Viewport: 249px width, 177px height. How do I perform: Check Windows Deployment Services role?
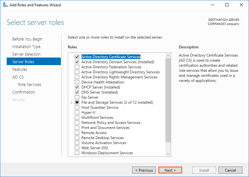77,153
